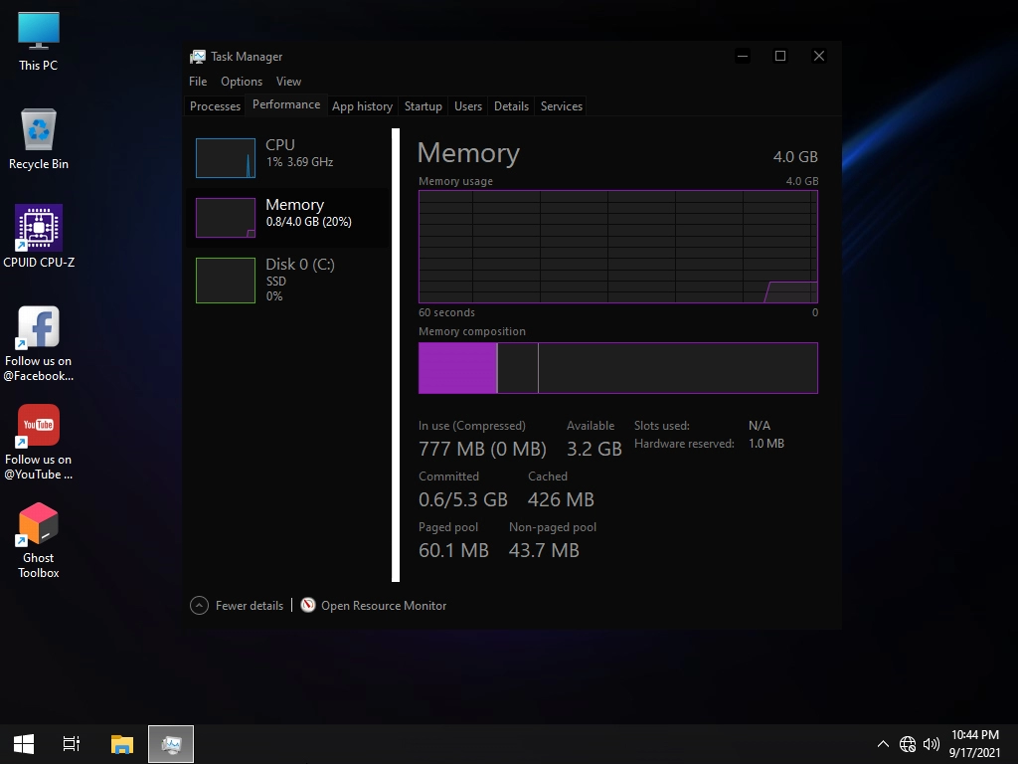Select Task Manager taskbar button
This screenshot has width=1018, height=764.
[171, 744]
